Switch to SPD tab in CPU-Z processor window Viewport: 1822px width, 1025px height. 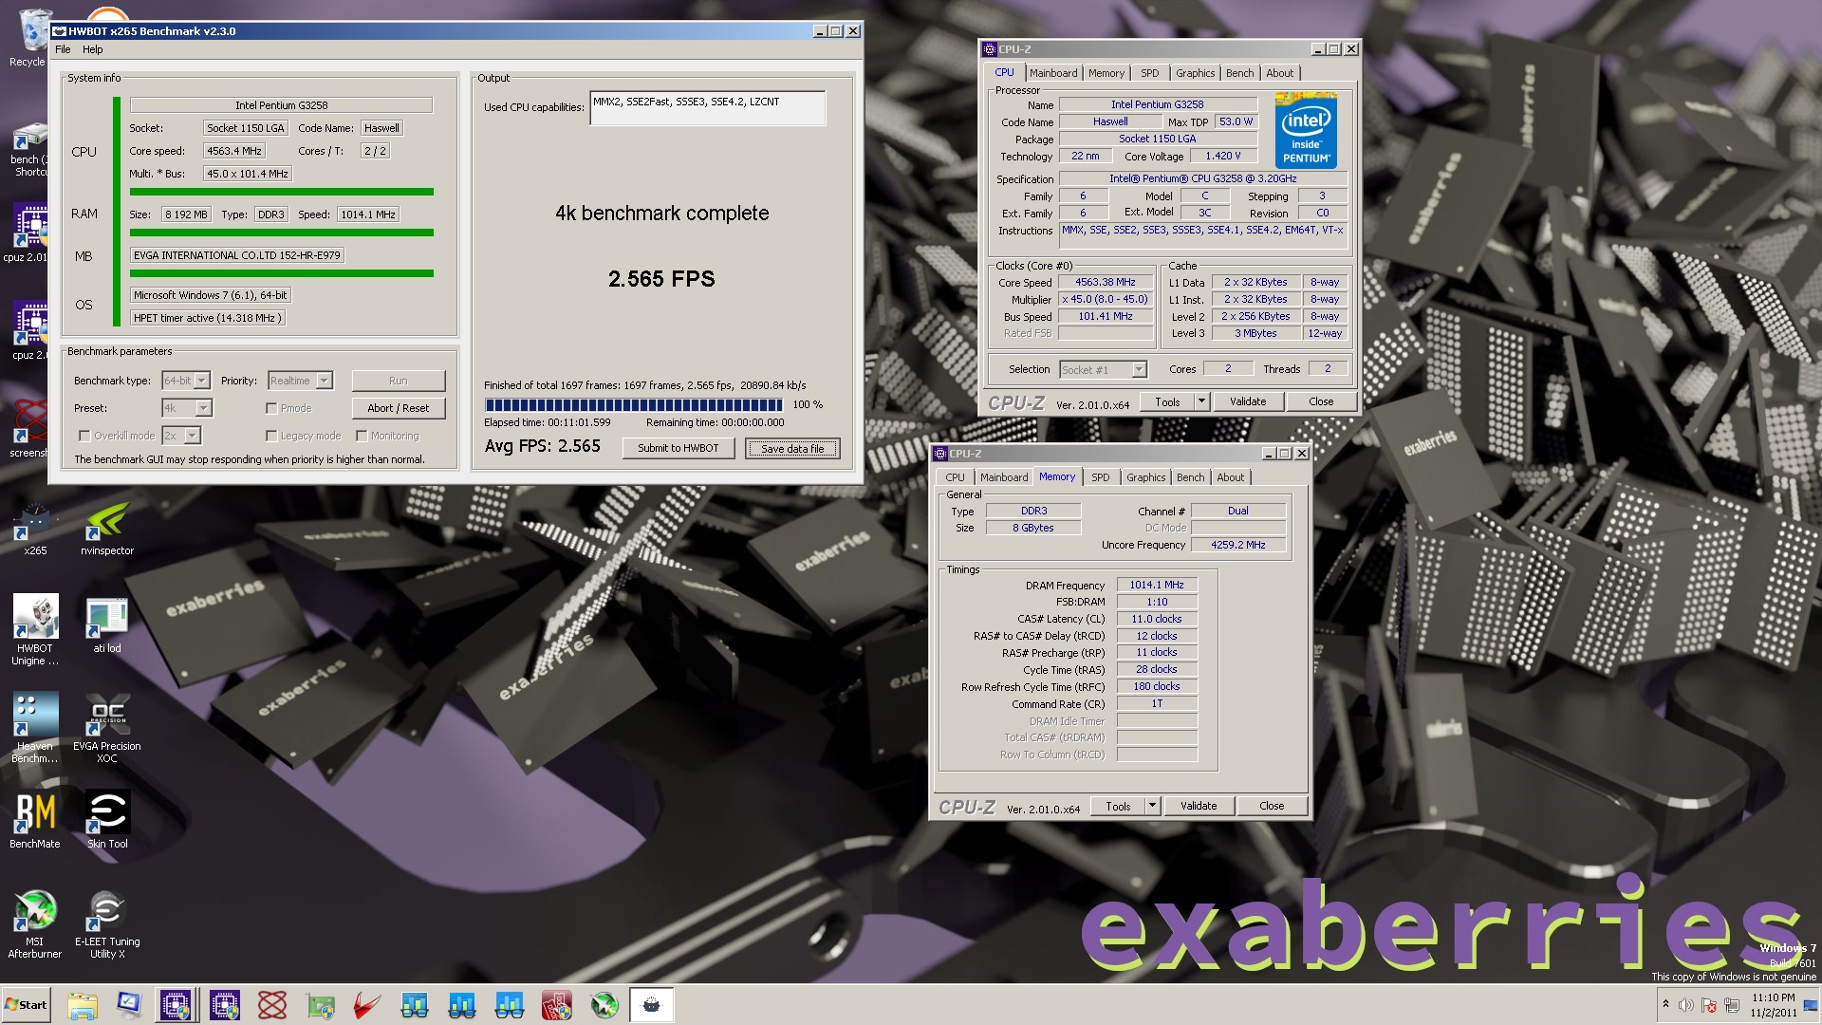(x=1149, y=73)
